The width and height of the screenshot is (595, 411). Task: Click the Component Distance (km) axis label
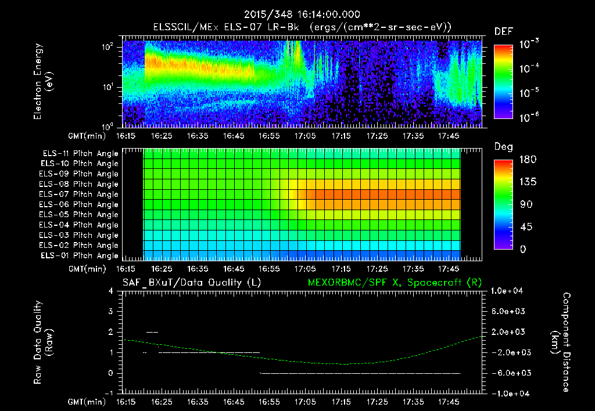560,342
